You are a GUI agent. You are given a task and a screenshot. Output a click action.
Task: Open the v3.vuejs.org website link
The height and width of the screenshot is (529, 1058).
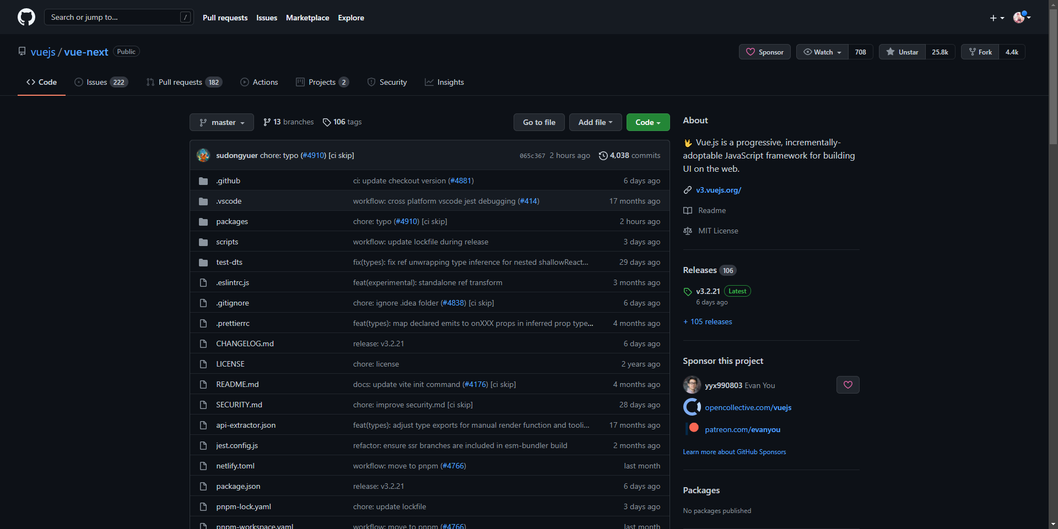tap(718, 190)
